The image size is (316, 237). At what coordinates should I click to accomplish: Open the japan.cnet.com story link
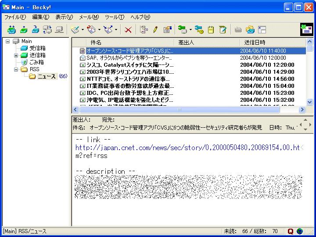coord(187,148)
